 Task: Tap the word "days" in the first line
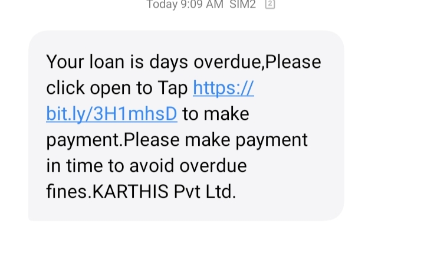pos(169,62)
